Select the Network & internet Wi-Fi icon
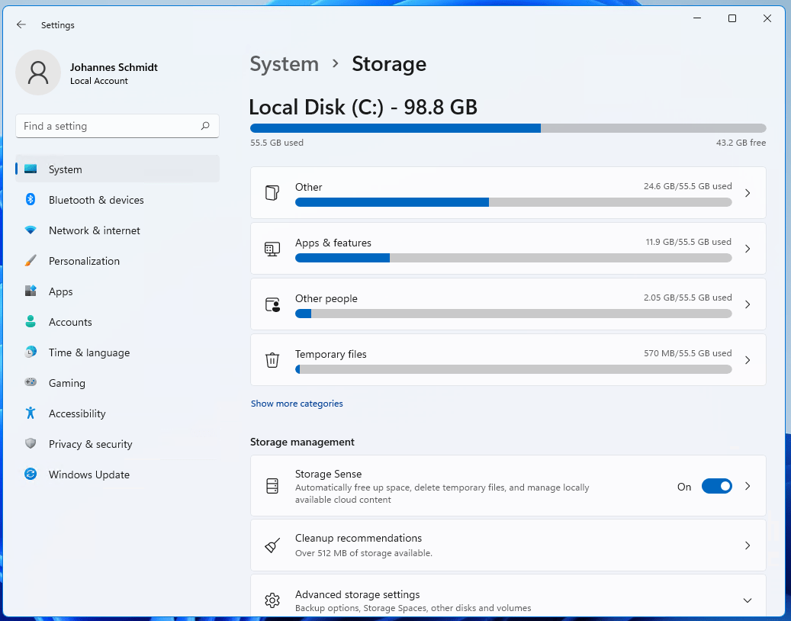The width and height of the screenshot is (791, 621). [x=31, y=230]
